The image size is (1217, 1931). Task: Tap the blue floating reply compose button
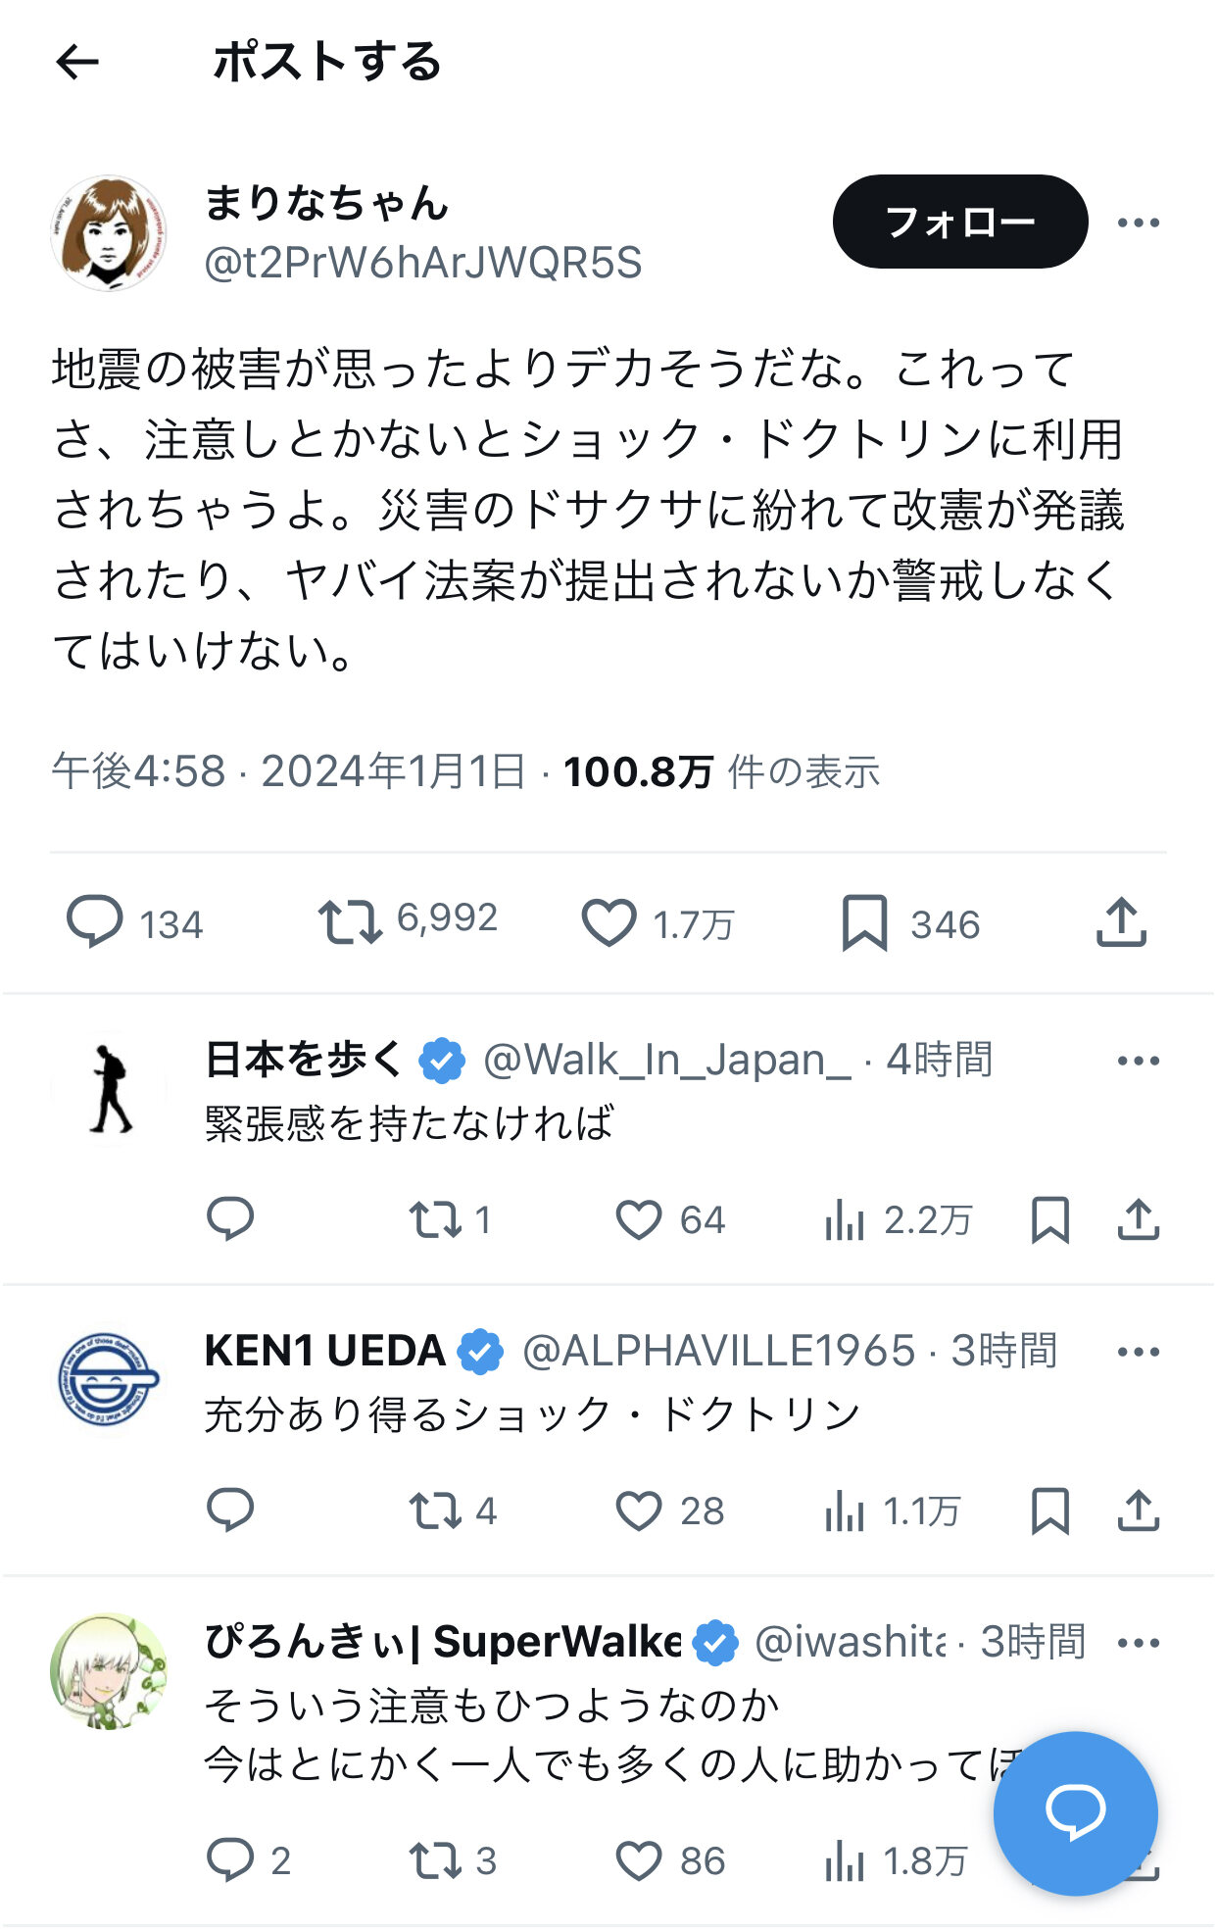pyautogui.click(x=1075, y=1812)
